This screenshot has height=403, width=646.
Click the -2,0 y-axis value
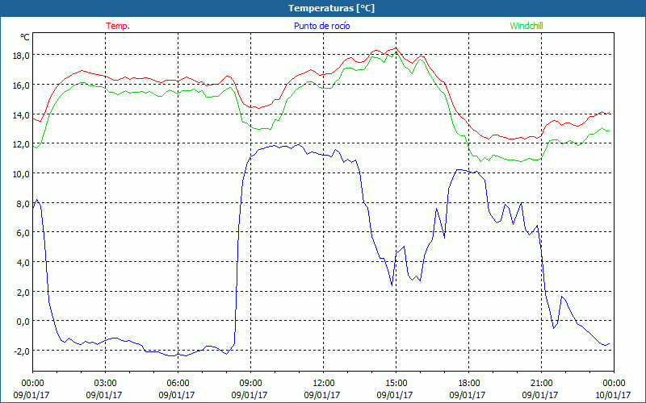point(21,351)
